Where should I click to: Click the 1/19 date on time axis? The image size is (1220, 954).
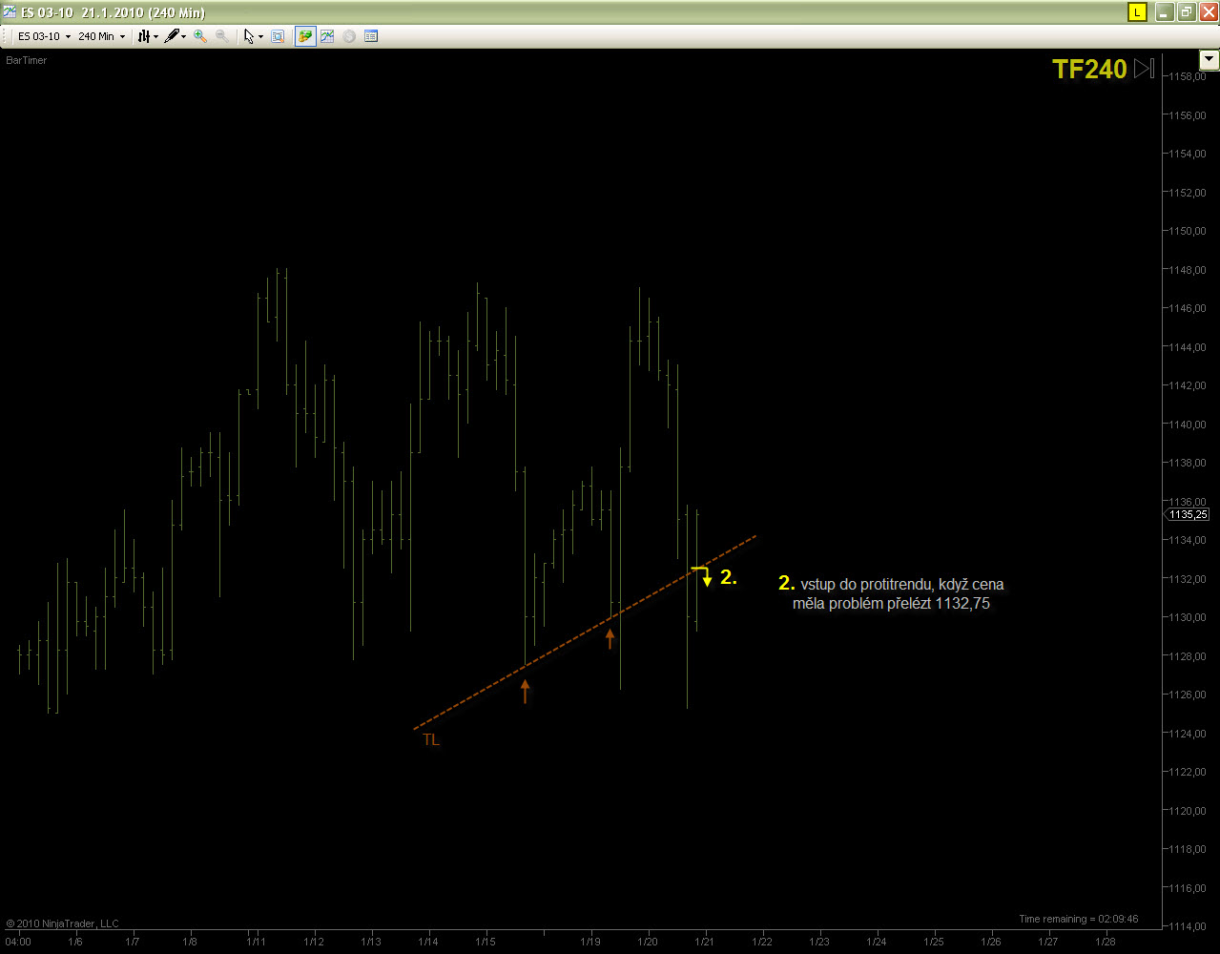[590, 942]
